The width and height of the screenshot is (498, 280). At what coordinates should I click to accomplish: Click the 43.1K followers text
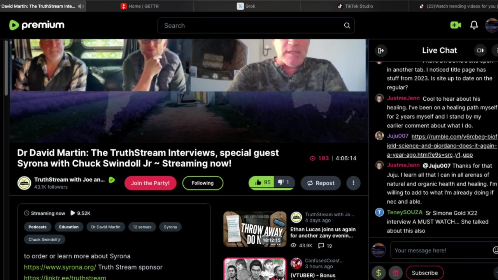click(51, 187)
